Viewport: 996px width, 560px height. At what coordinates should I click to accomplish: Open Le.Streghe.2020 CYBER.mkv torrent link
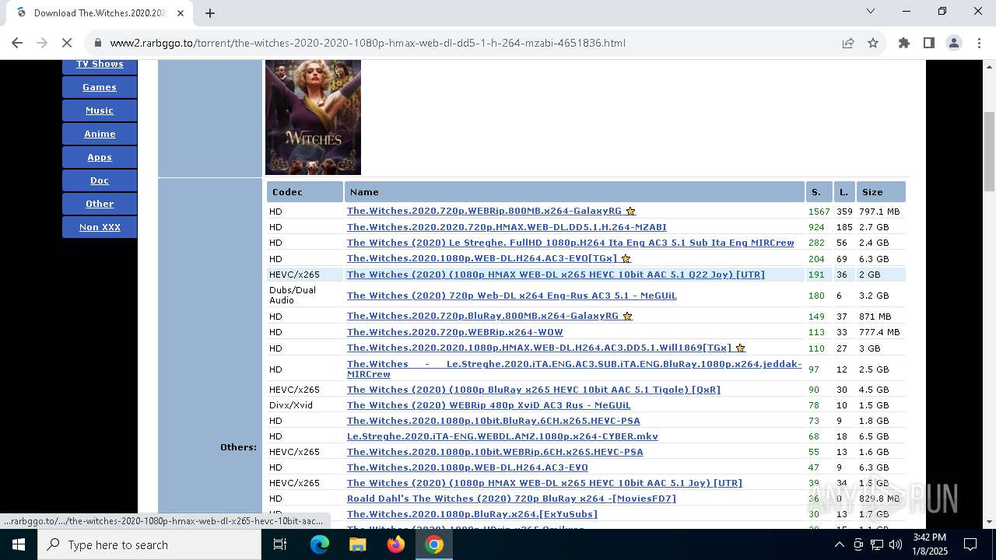click(503, 436)
